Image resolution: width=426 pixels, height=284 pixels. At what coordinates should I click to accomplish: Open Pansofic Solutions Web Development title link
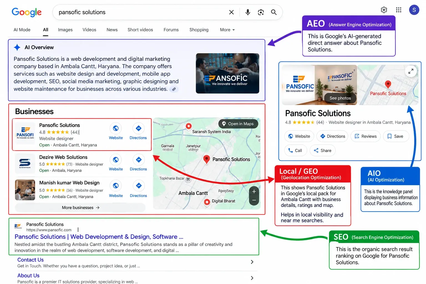click(x=99, y=237)
